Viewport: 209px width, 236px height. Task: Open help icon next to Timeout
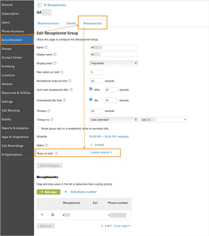pos(49,111)
